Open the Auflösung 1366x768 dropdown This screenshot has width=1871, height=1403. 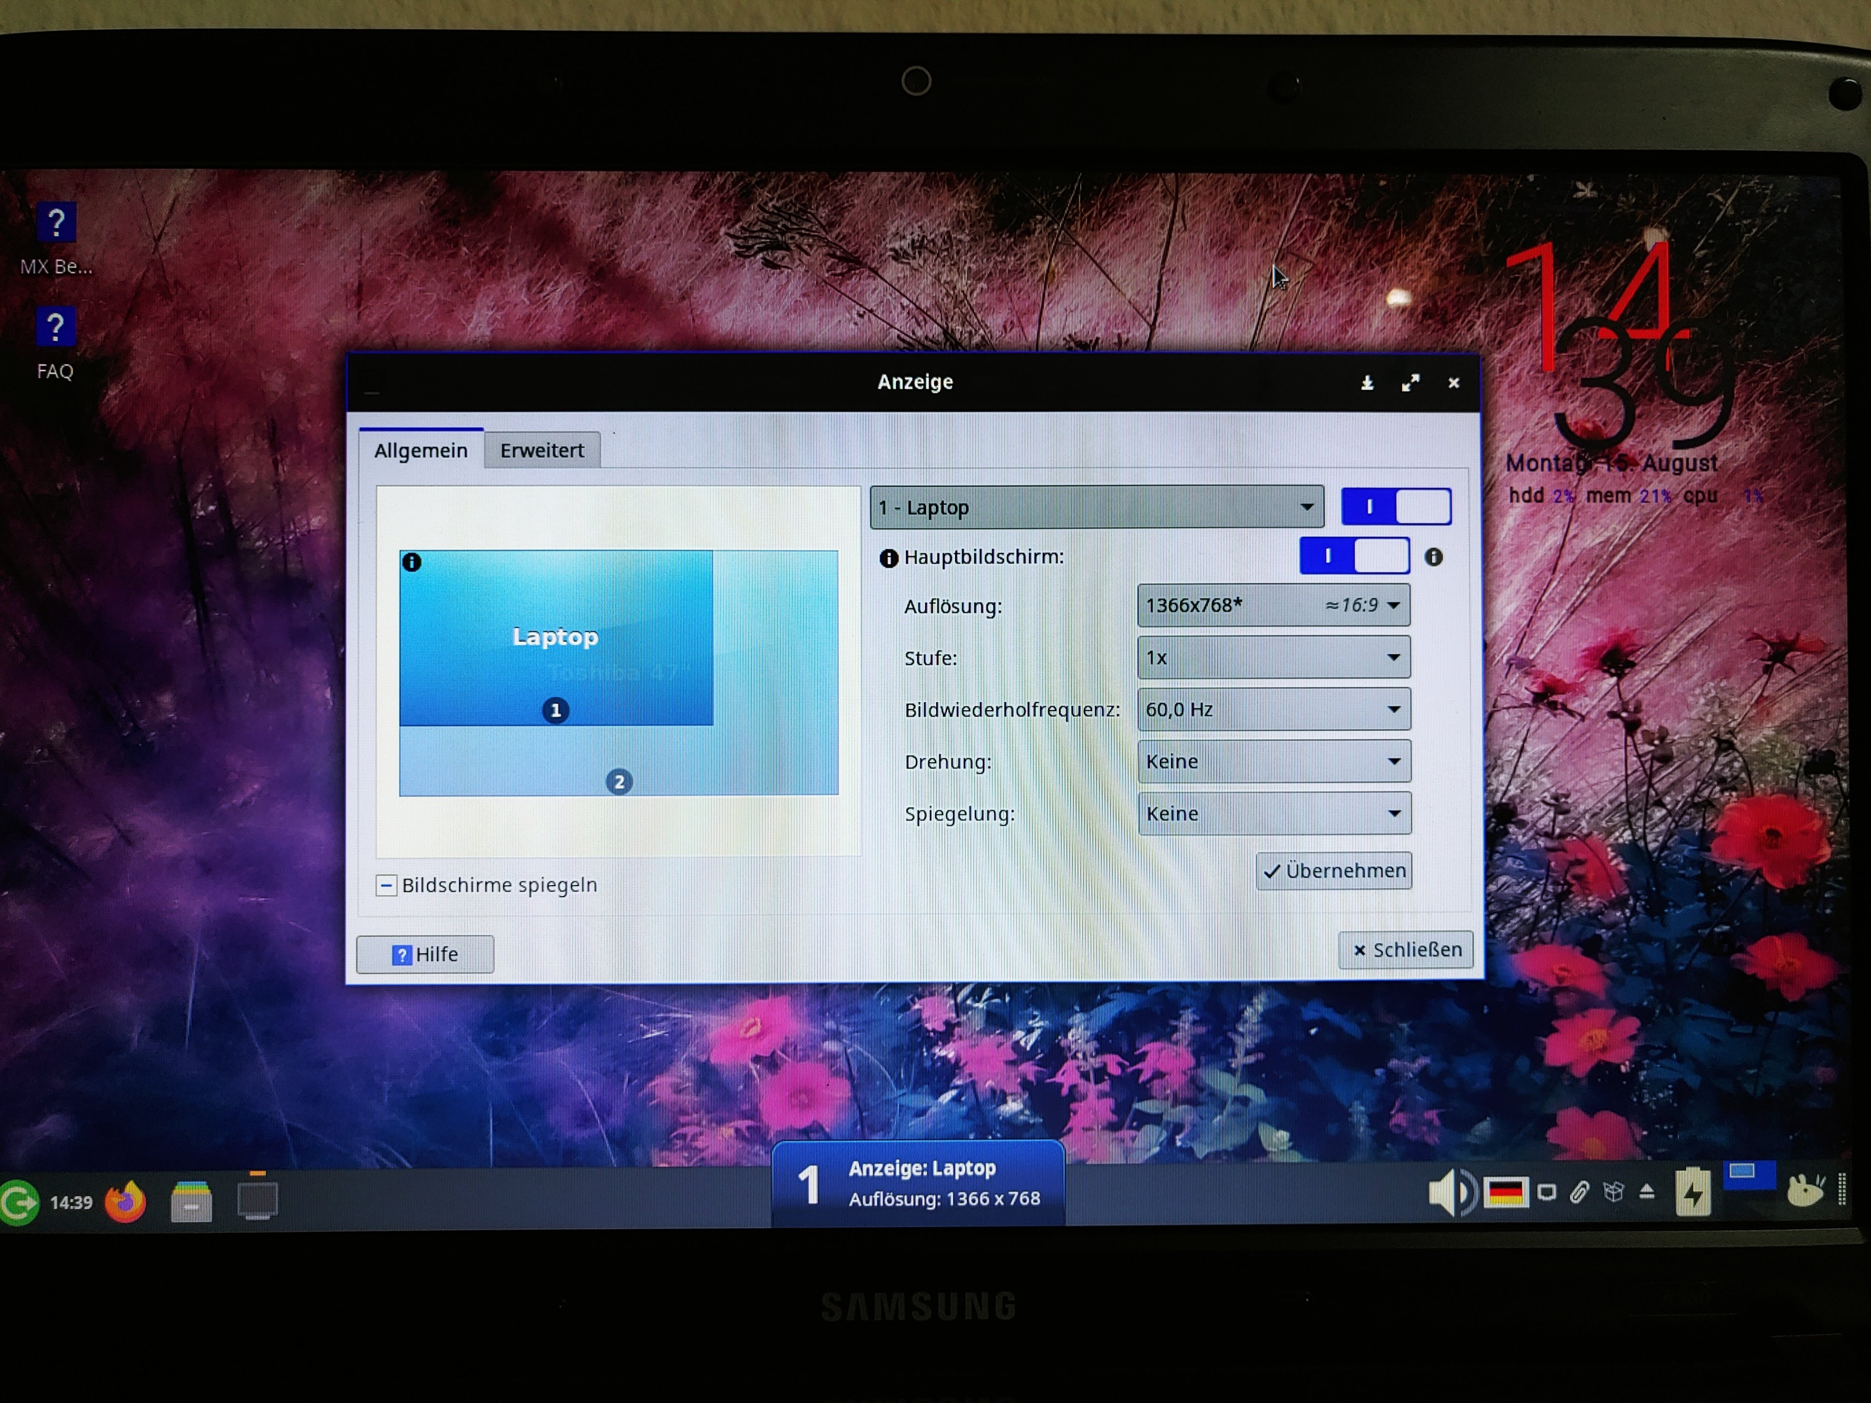[1273, 606]
